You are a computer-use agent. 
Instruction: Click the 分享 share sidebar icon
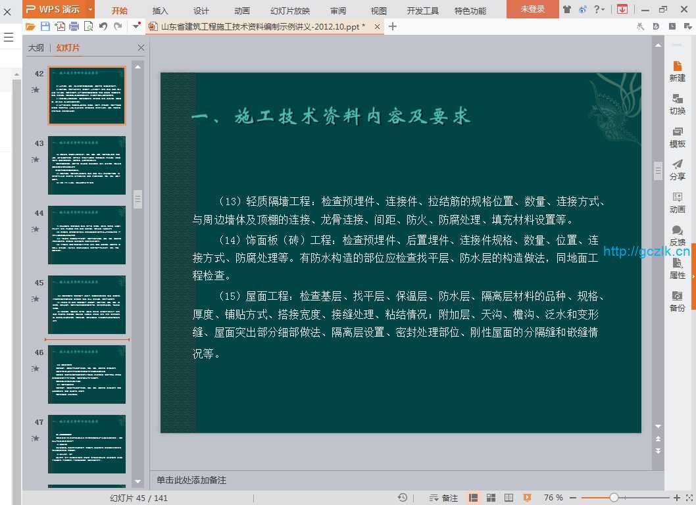[677, 170]
